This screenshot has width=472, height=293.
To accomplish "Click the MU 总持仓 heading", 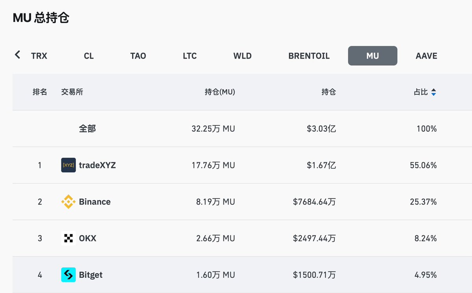I will pos(41,18).
